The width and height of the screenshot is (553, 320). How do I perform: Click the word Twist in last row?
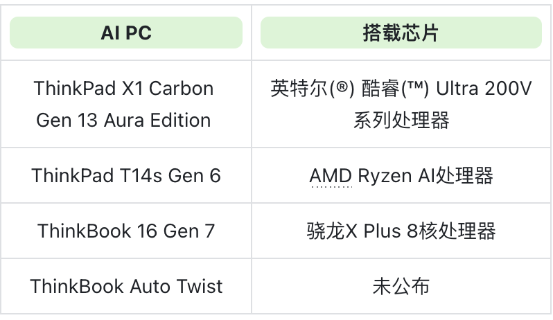[200, 286]
